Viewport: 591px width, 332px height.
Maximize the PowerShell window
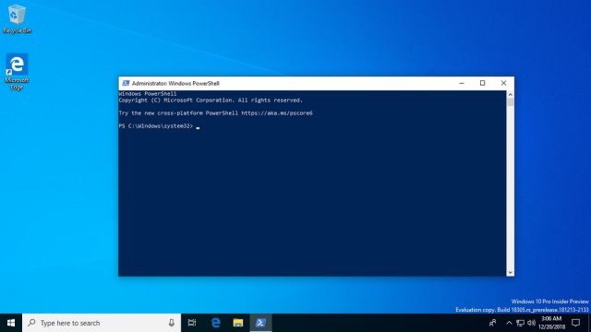[482, 83]
